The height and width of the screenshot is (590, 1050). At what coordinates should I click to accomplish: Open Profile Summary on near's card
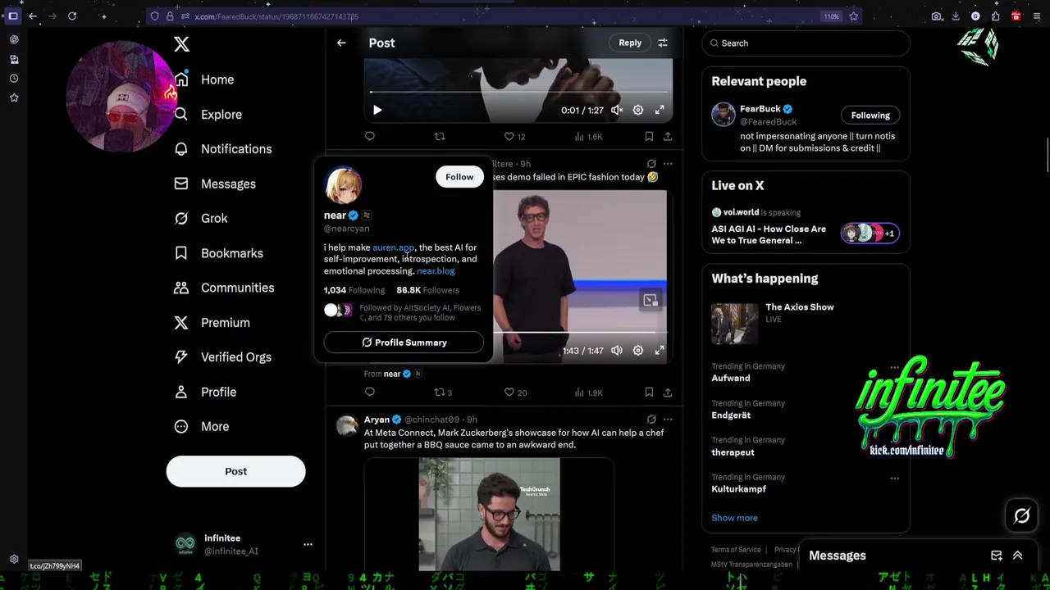(x=404, y=343)
